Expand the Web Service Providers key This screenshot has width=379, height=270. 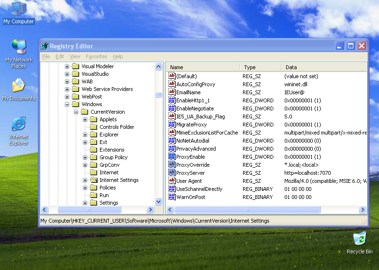pyautogui.click(x=67, y=89)
